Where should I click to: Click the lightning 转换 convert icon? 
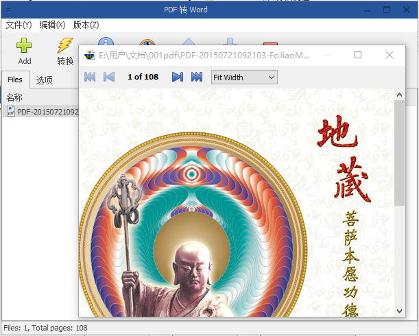pyautogui.click(x=65, y=47)
